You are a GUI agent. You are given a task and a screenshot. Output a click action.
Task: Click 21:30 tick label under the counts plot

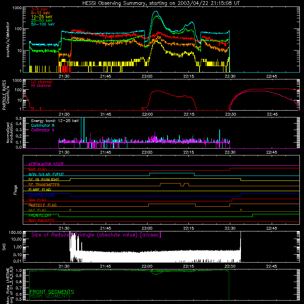coord(64,76)
